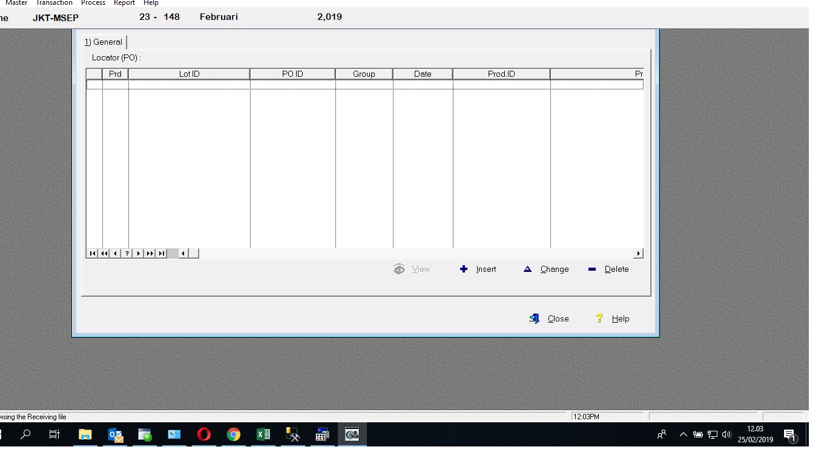
Task: Close the Receiving browse window
Action: tap(550, 319)
